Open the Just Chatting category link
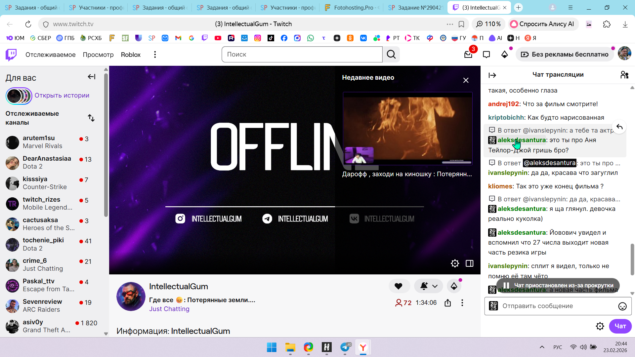This screenshot has width=635, height=357. (169, 309)
